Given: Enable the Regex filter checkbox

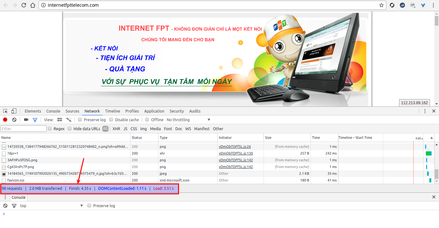Looking at the screenshot, I should 50,129.
